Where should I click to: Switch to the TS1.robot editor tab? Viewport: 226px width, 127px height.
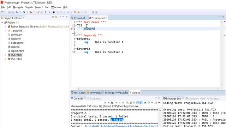78,18
